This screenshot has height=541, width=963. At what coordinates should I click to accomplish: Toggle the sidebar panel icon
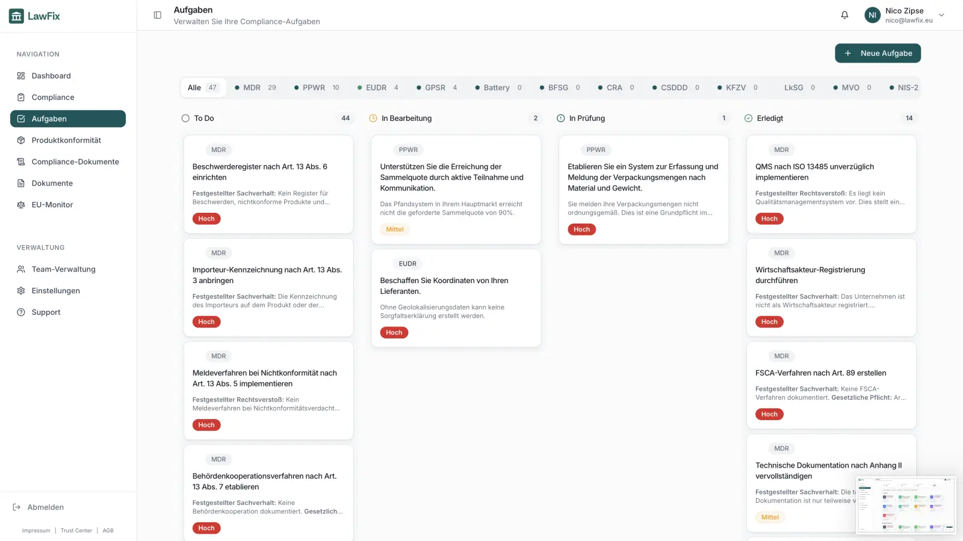pos(158,15)
